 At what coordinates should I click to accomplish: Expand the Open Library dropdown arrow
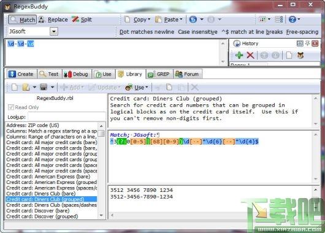point(34,88)
